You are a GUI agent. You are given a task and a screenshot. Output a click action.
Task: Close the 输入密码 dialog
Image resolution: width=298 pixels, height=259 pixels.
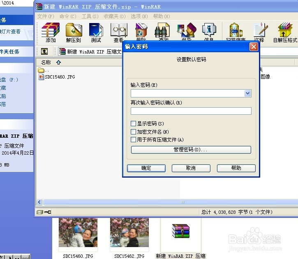click(254, 46)
